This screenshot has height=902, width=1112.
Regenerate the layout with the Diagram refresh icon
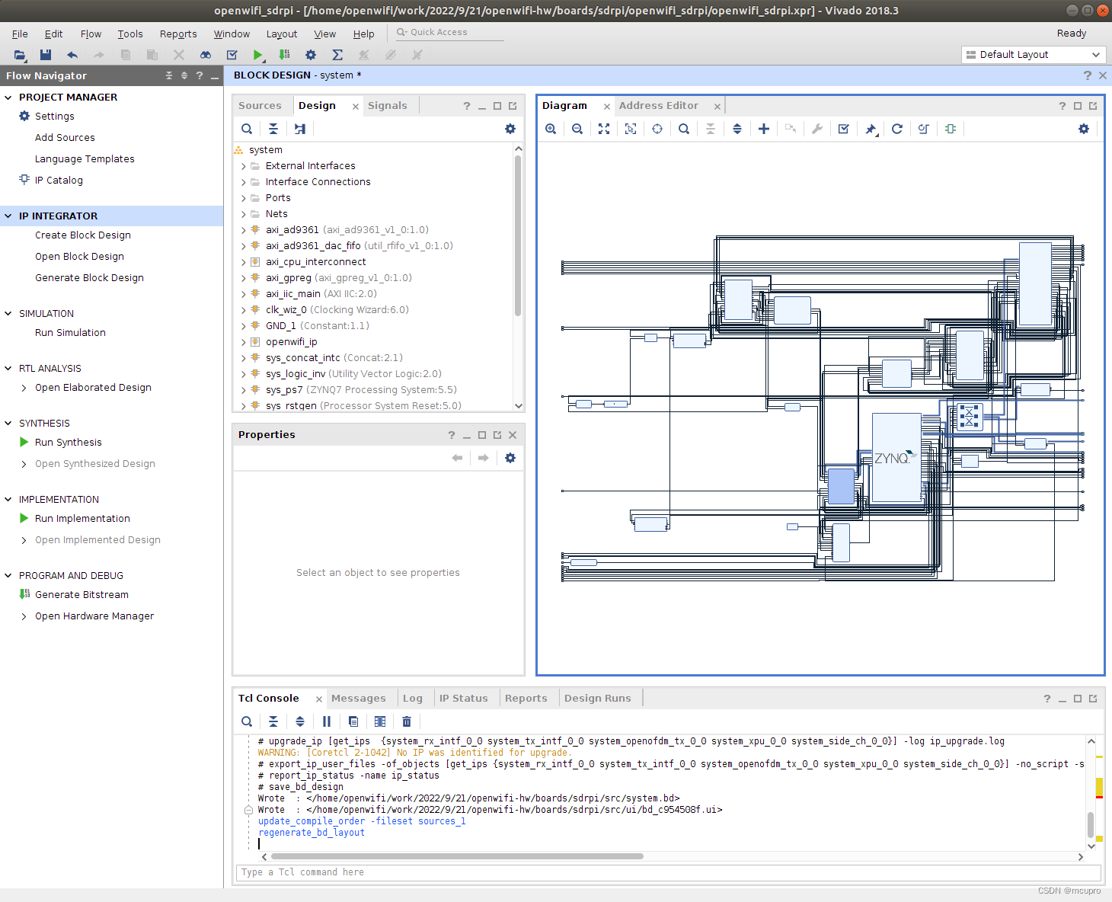click(x=897, y=129)
